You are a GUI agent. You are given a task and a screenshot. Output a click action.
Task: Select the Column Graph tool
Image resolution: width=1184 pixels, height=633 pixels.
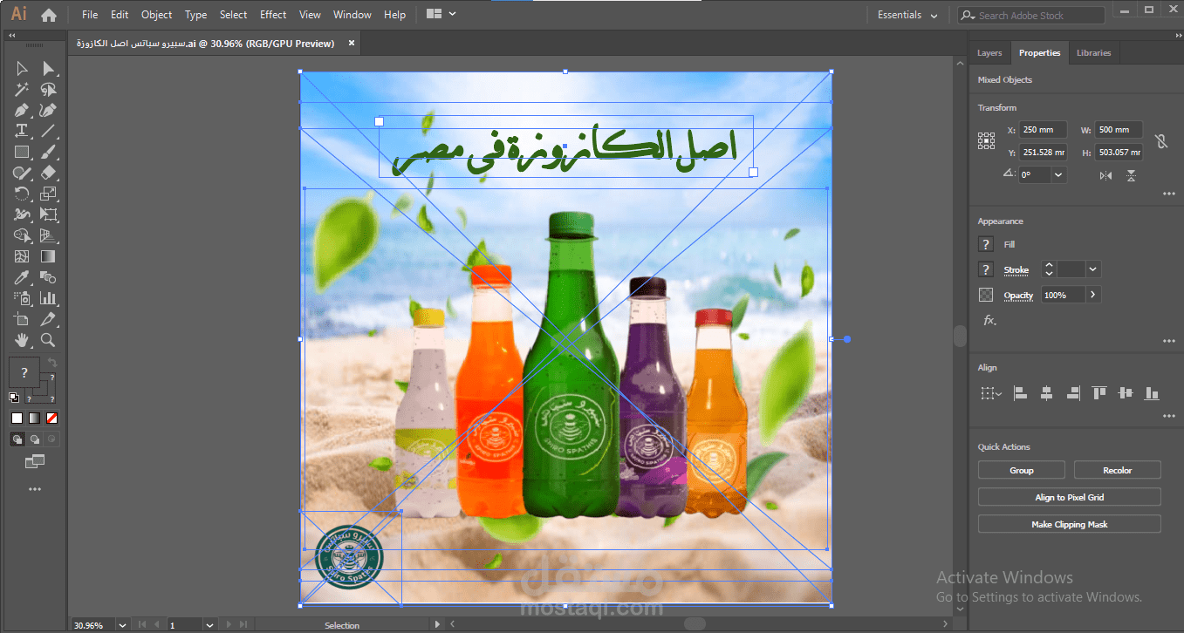(49, 298)
